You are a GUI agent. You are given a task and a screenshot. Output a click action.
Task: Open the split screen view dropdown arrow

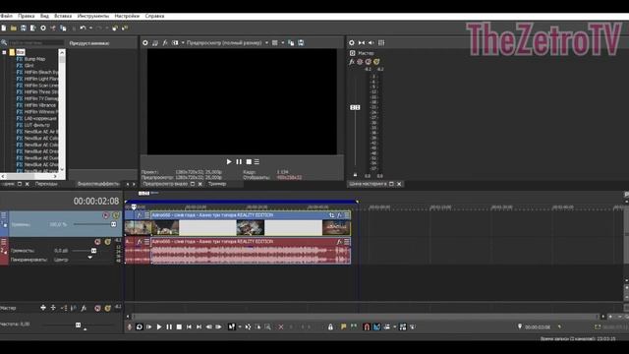pyautogui.click(x=183, y=43)
